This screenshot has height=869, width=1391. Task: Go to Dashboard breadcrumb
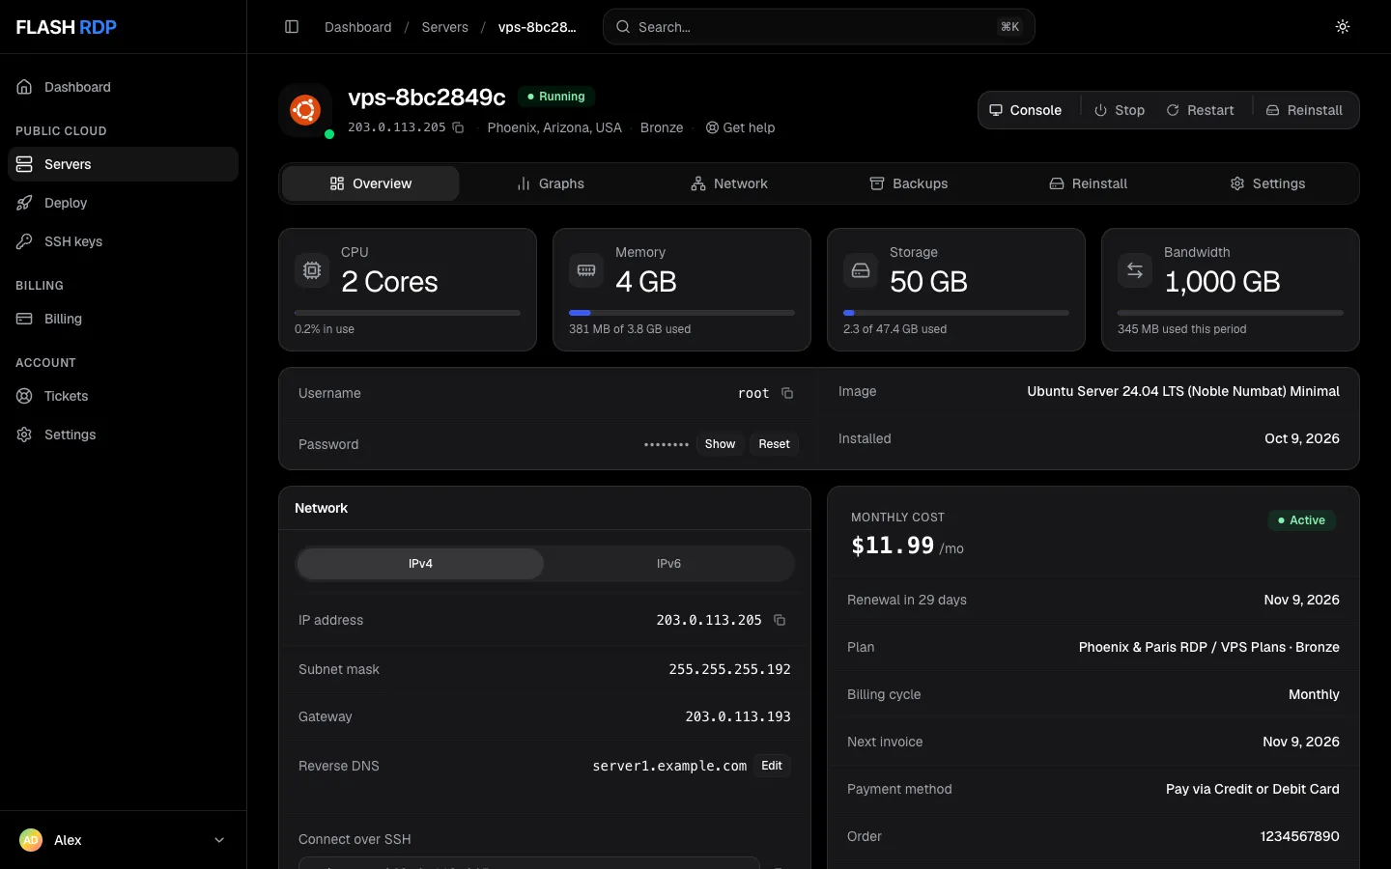click(358, 27)
